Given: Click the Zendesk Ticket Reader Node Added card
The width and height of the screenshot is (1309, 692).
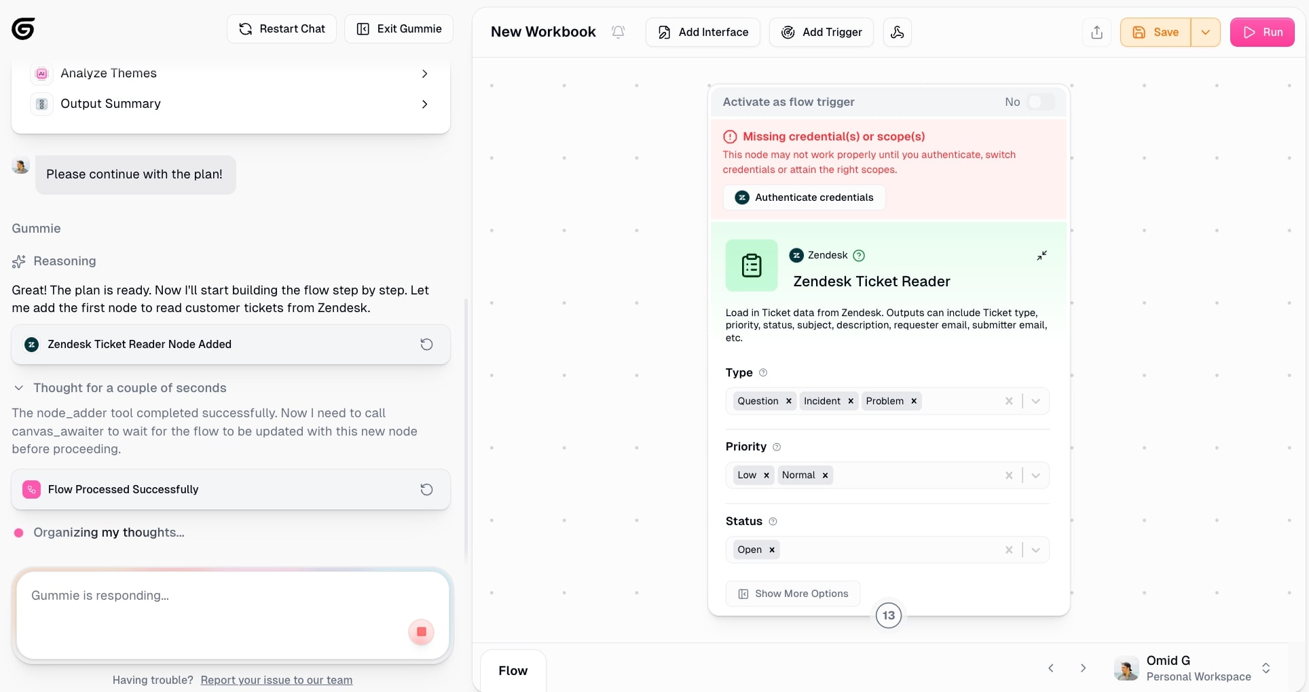Looking at the screenshot, I should pos(231,345).
